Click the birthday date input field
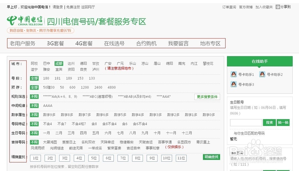 [246, 123]
